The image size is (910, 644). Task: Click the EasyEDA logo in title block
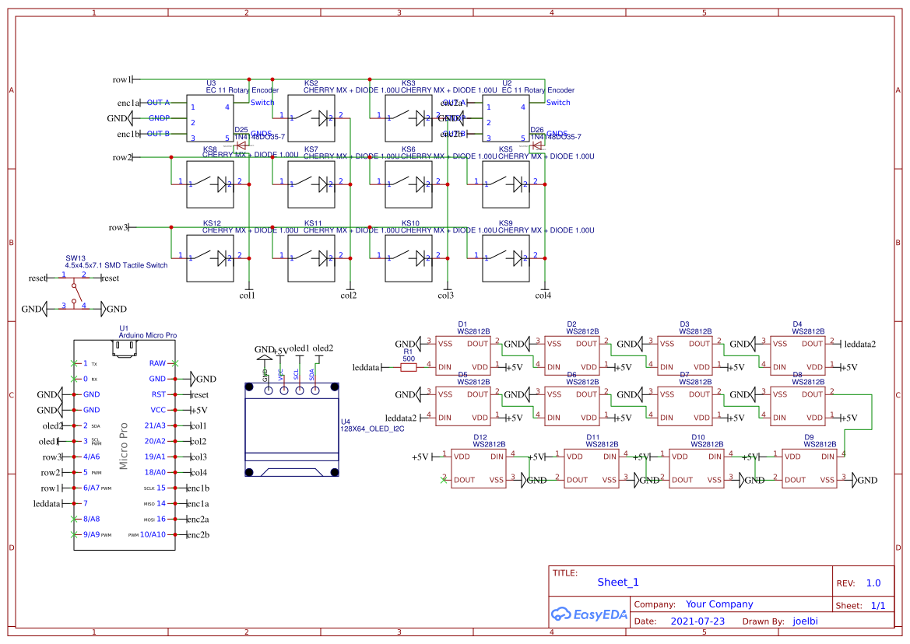pyautogui.click(x=587, y=614)
